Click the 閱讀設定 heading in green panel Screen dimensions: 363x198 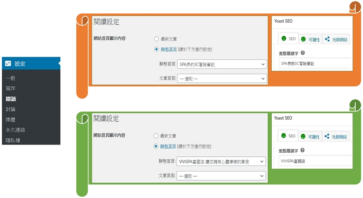(x=106, y=119)
